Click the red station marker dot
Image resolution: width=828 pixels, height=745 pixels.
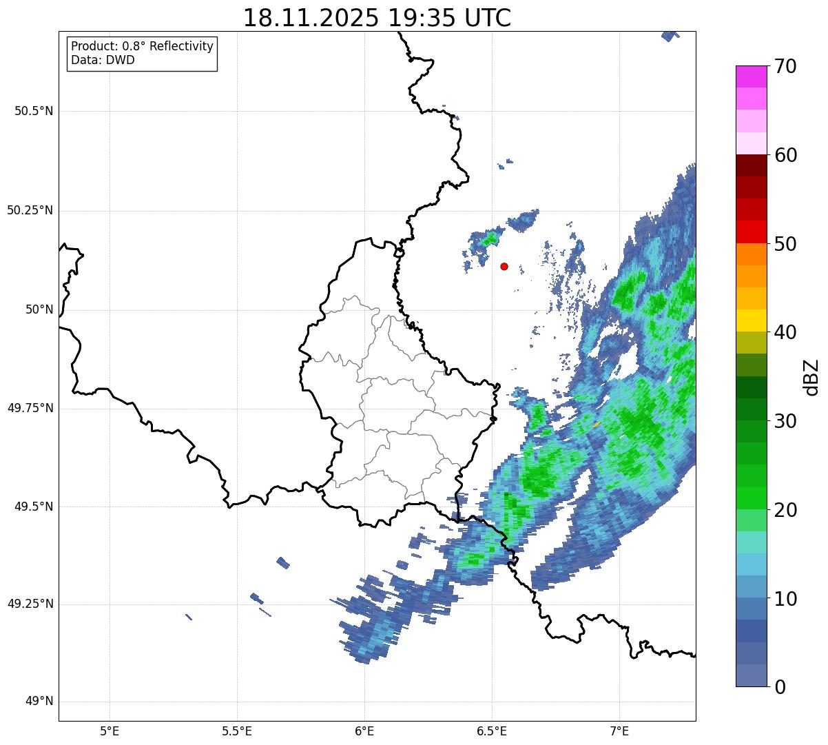coord(504,266)
